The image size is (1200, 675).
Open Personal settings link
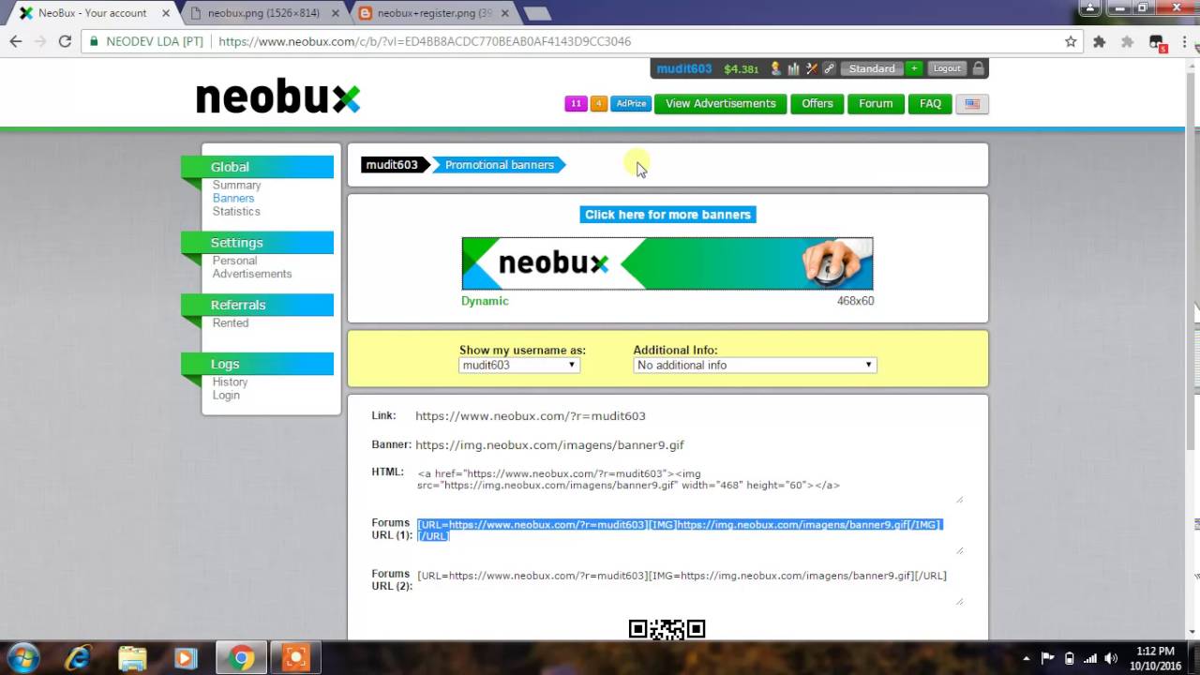point(234,261)
